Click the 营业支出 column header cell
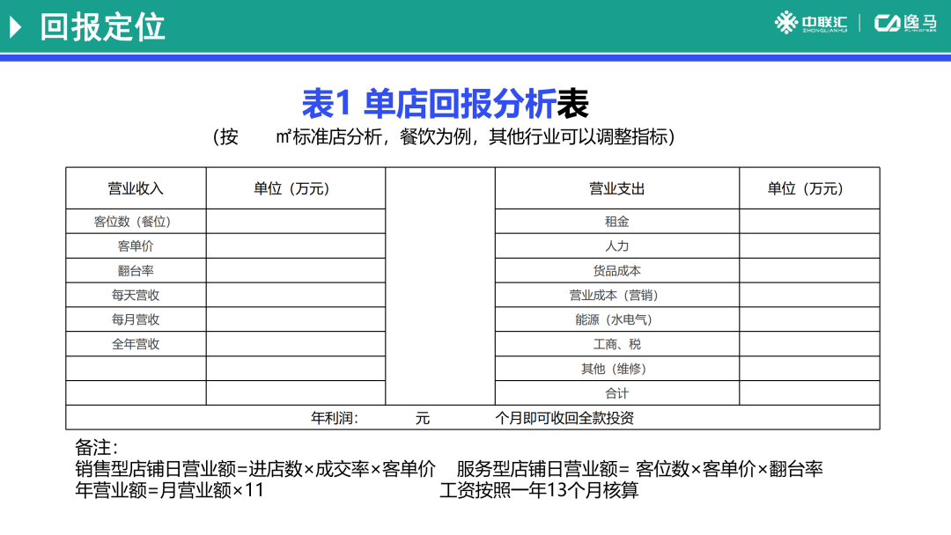951x535 pixels. 618,187
